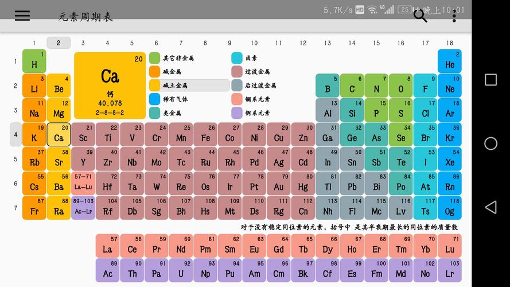Tap the potassium K tile
510x287 pixels.
point(34,134)
